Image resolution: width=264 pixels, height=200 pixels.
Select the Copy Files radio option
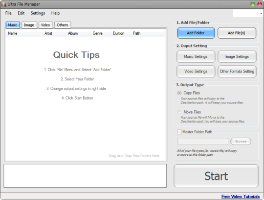(179, 93)
